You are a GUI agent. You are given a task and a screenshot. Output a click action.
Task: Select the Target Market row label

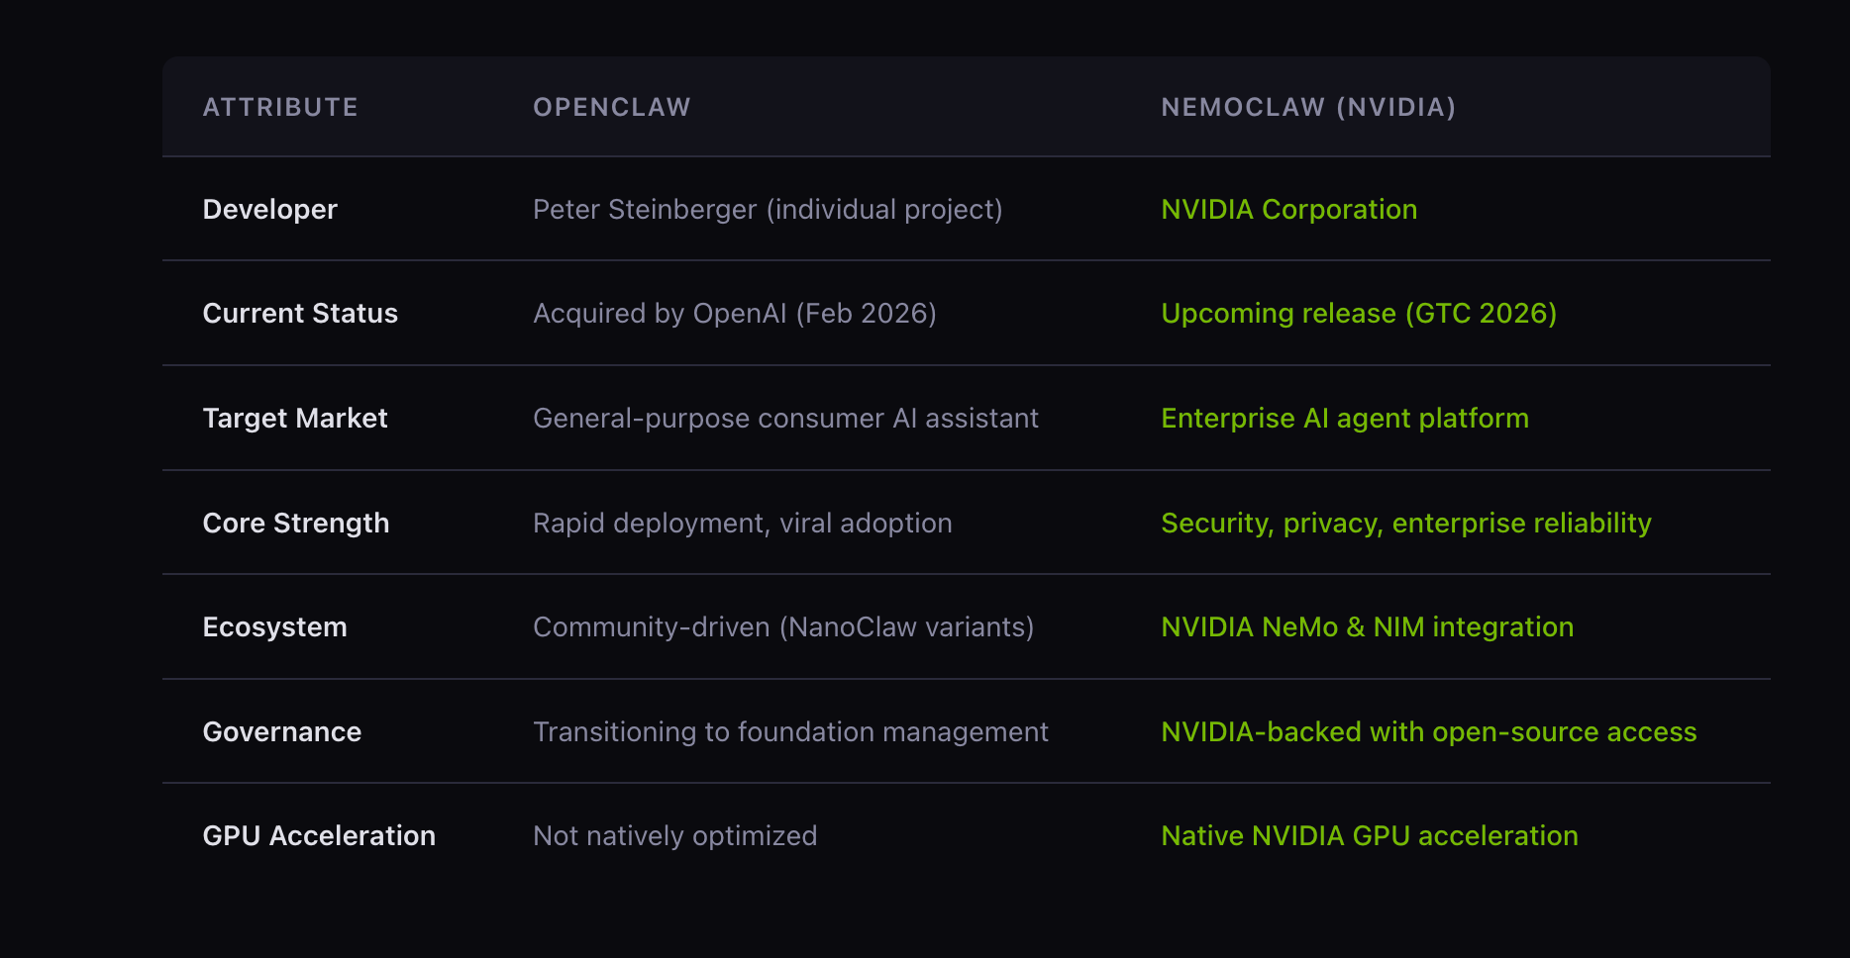[x=294, y=419]
